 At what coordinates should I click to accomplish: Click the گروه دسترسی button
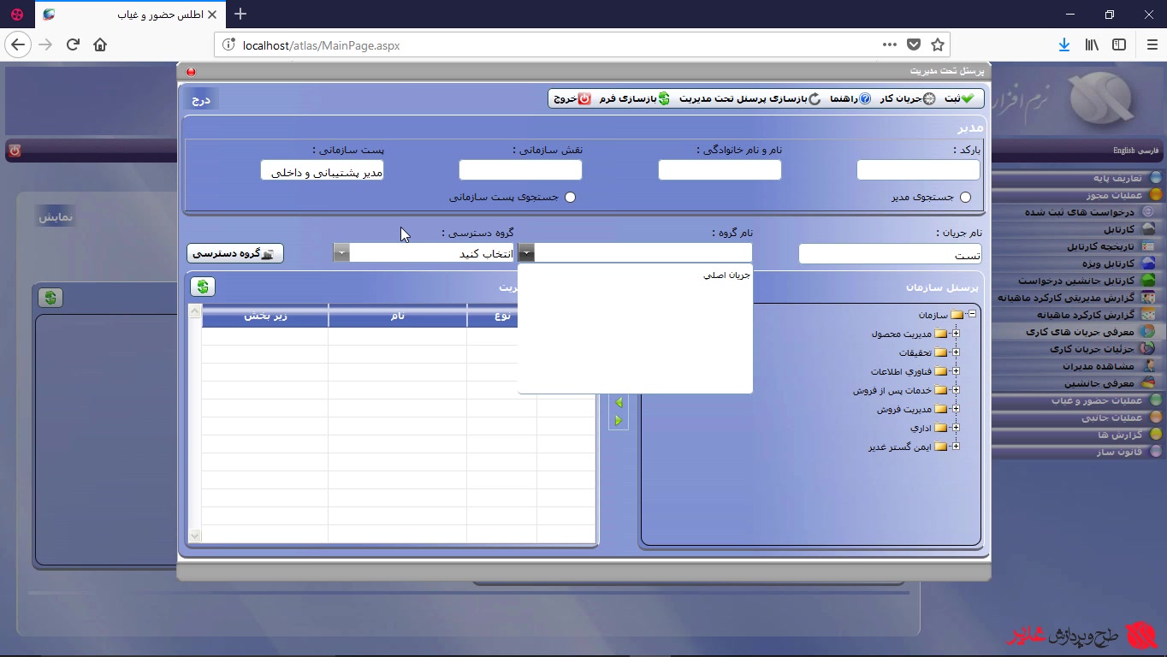tap(235, 253)
